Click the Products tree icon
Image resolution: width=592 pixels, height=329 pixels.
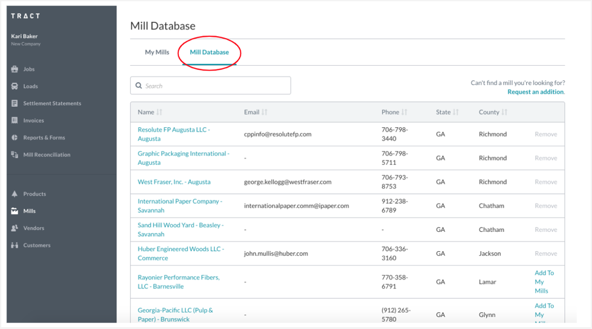pos(15,194)
